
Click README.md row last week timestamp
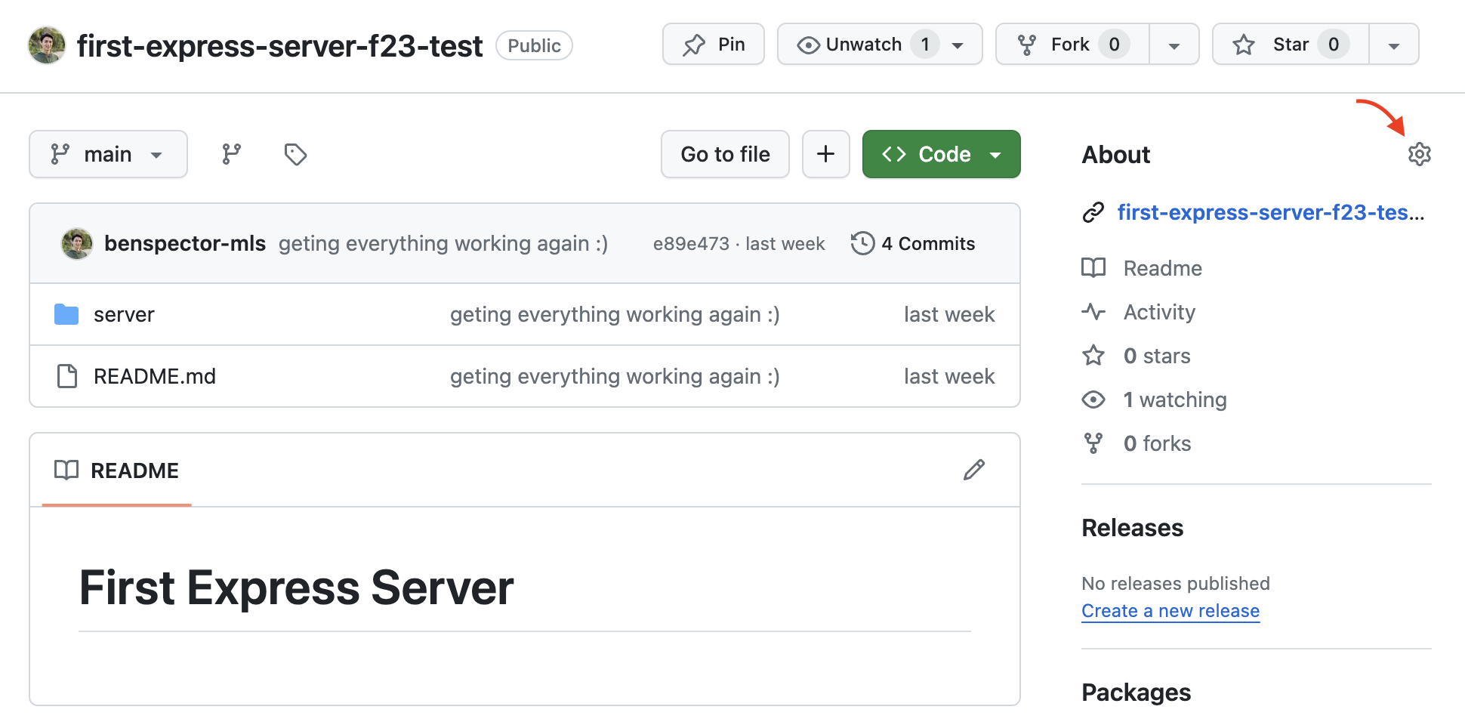(x=949, y=376)
